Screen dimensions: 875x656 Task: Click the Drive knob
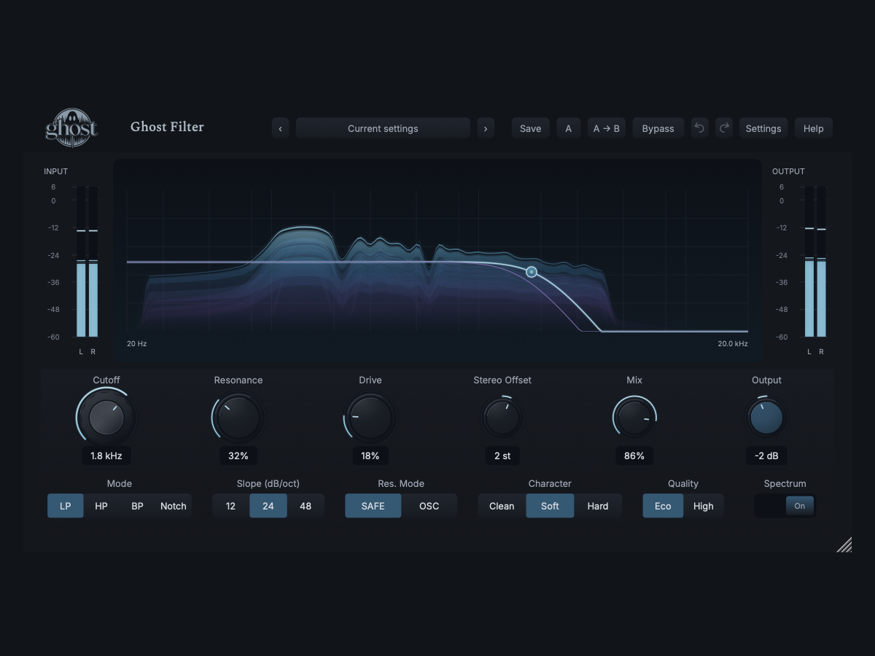(x=370, y=418)
